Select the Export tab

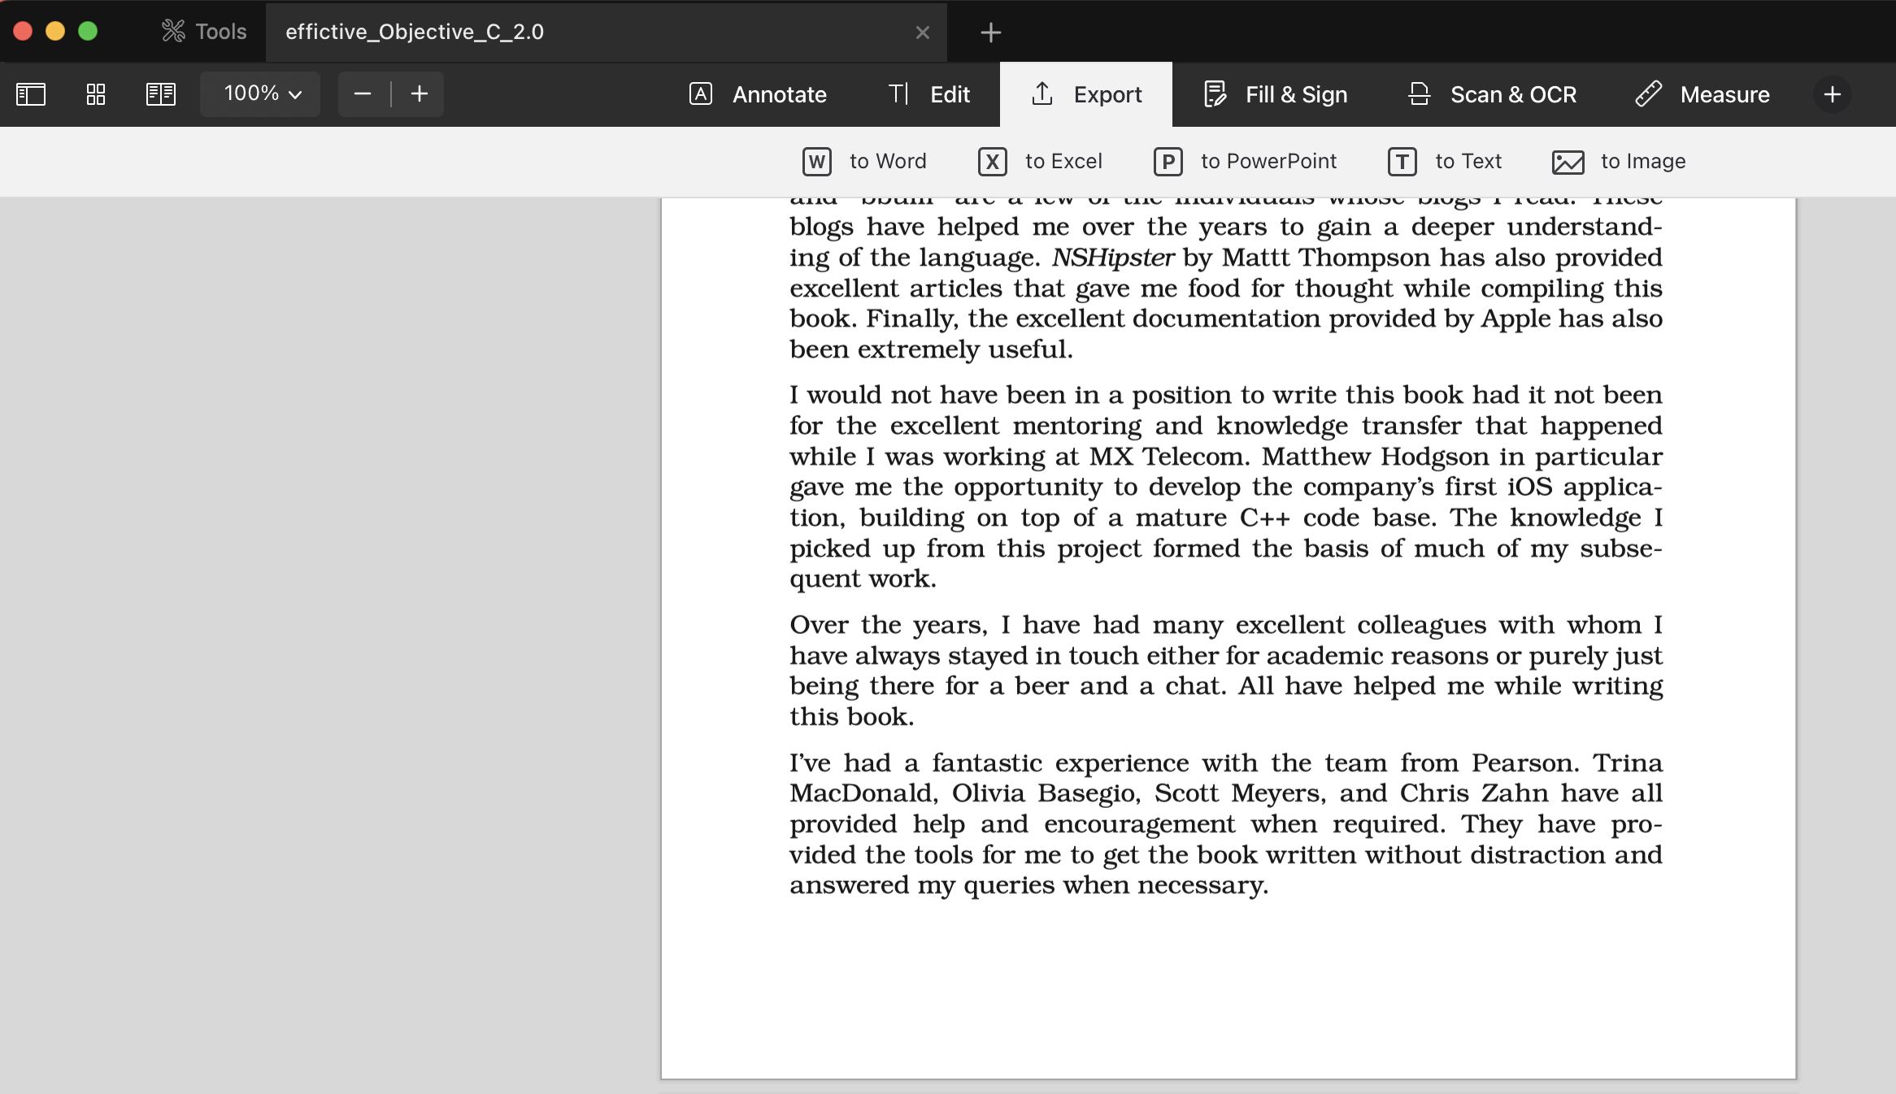click(1086, 94)
